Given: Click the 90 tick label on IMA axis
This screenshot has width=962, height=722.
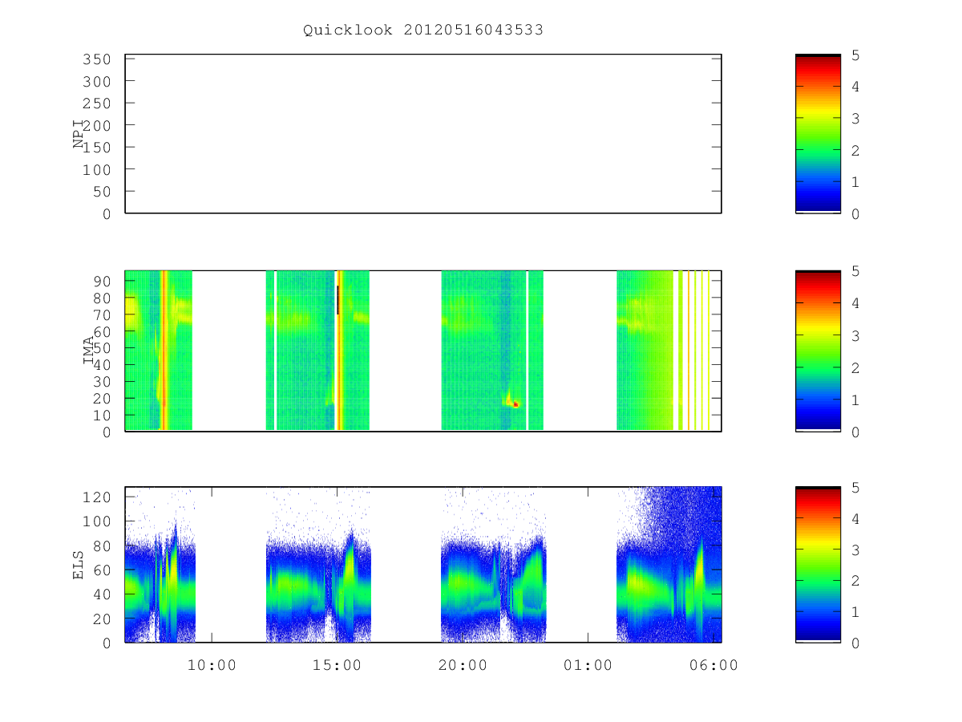Looking at the screenshot, I should click(102, 281).
